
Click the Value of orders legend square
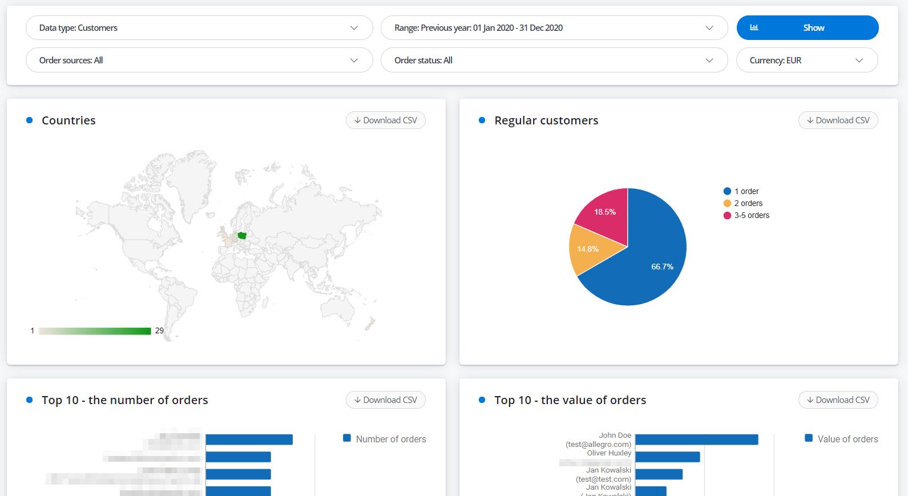[x=809, y=438]
